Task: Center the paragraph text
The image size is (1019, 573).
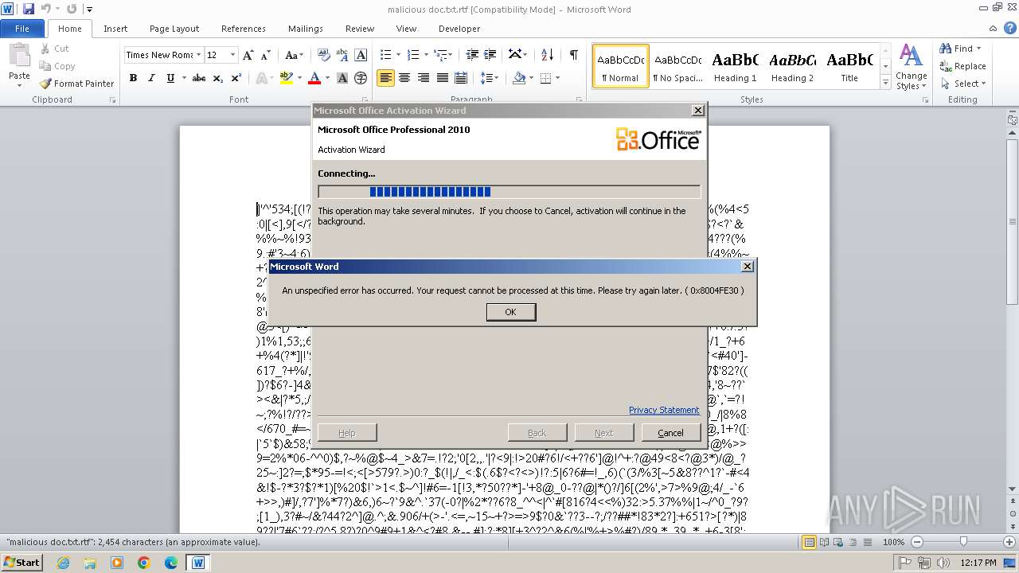Action: pyautogui.click(x=404, y=78)
